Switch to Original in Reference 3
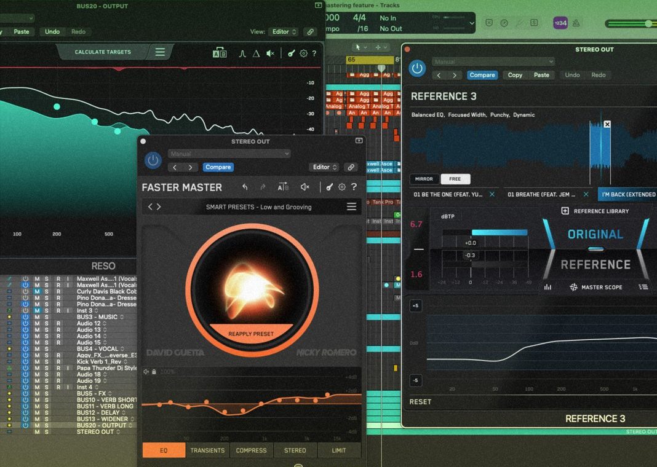The height and width of the screenshot is (467, 657). [x=595, y=234]
